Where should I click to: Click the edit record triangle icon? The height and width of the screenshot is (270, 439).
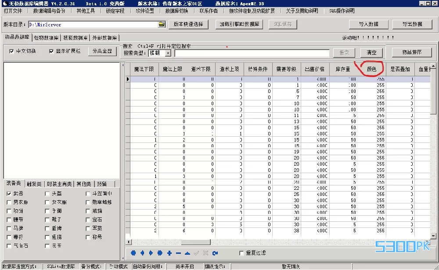[187, 253]
